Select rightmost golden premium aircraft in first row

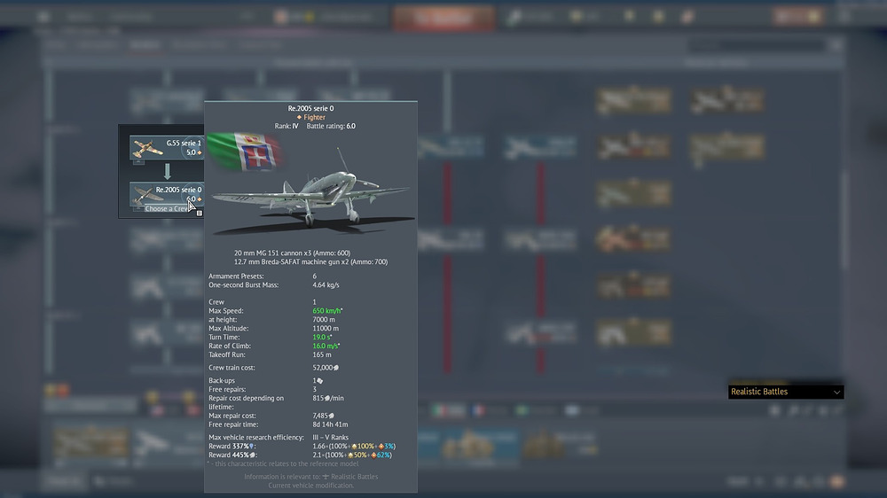727,100
